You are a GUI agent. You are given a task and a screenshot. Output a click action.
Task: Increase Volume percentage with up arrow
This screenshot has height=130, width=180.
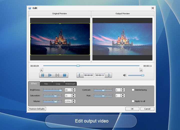point(73,100)
